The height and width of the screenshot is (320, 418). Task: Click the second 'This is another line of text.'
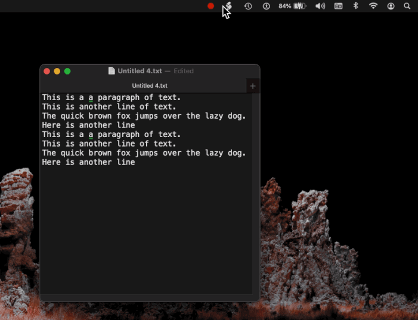click(109, 144)
